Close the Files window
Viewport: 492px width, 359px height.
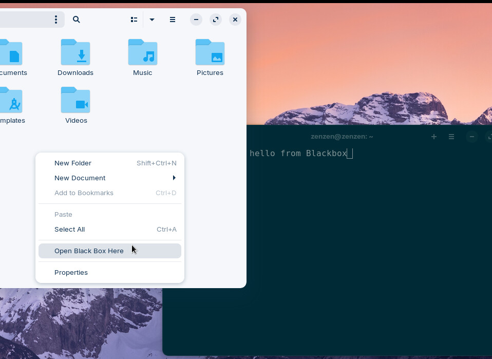[235, 20]
